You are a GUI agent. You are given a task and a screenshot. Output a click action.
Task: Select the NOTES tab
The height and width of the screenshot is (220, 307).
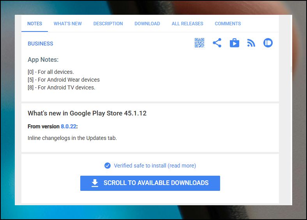pos(35,24)
